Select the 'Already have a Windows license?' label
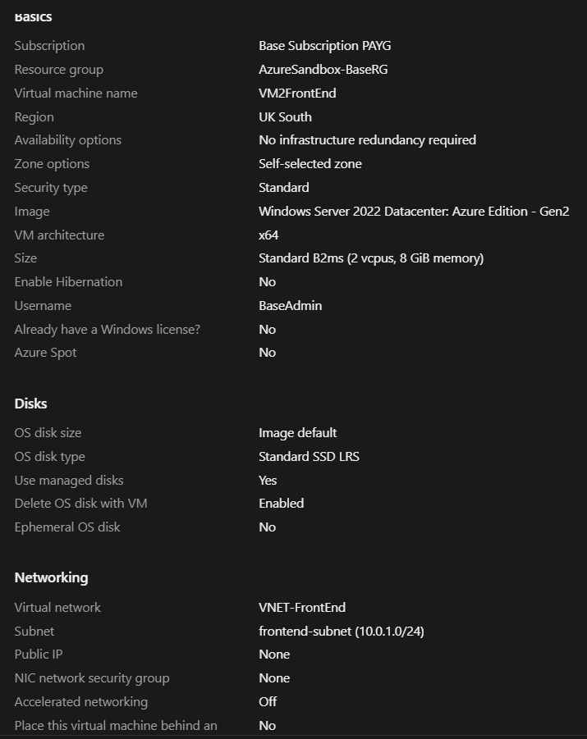This screenshot has width=587, height=739. coord(107,330)
